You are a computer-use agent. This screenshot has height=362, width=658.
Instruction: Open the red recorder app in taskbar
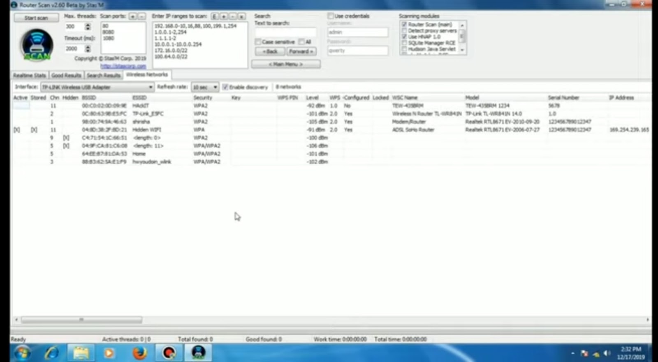169,353
